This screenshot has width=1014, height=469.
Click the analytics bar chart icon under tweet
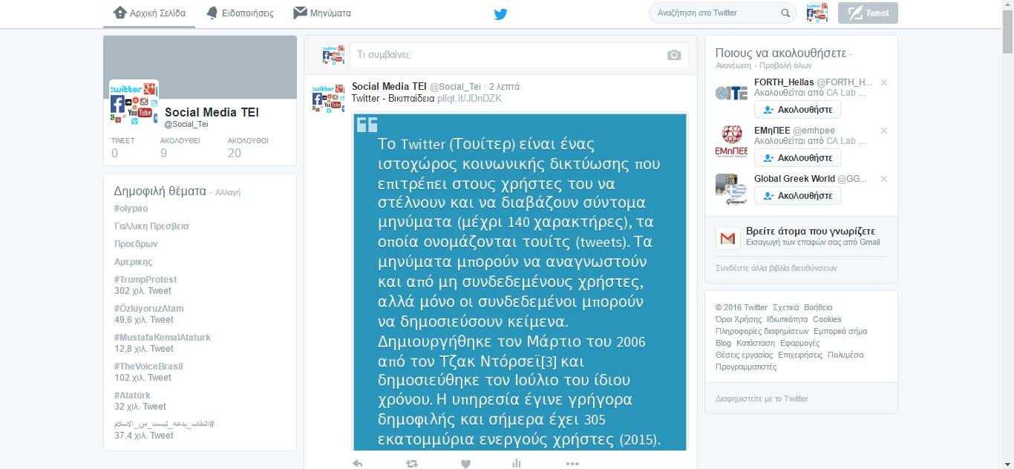[517, 463]
